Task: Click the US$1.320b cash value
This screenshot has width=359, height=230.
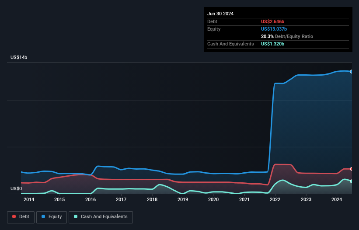Action: 272,44
